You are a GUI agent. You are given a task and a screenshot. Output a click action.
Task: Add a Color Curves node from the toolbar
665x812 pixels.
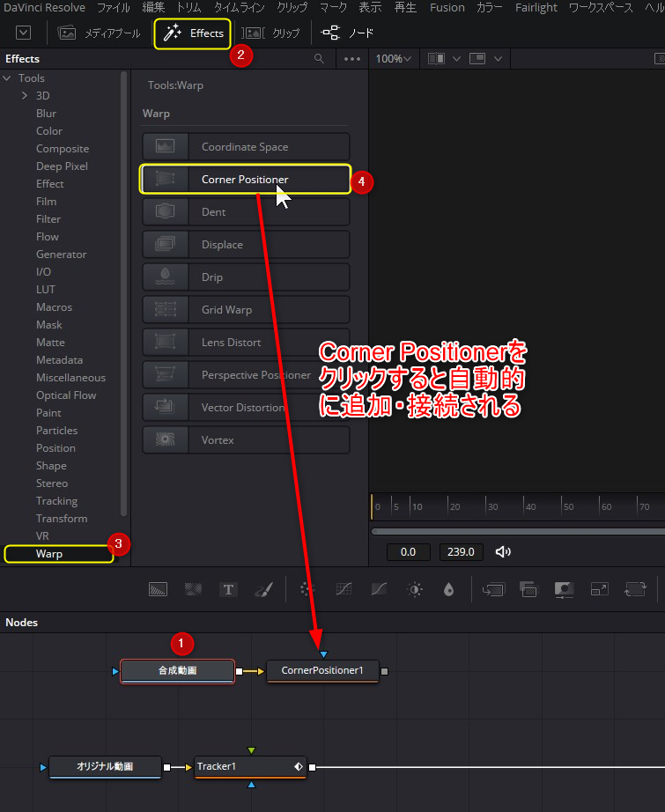point(344,589)
